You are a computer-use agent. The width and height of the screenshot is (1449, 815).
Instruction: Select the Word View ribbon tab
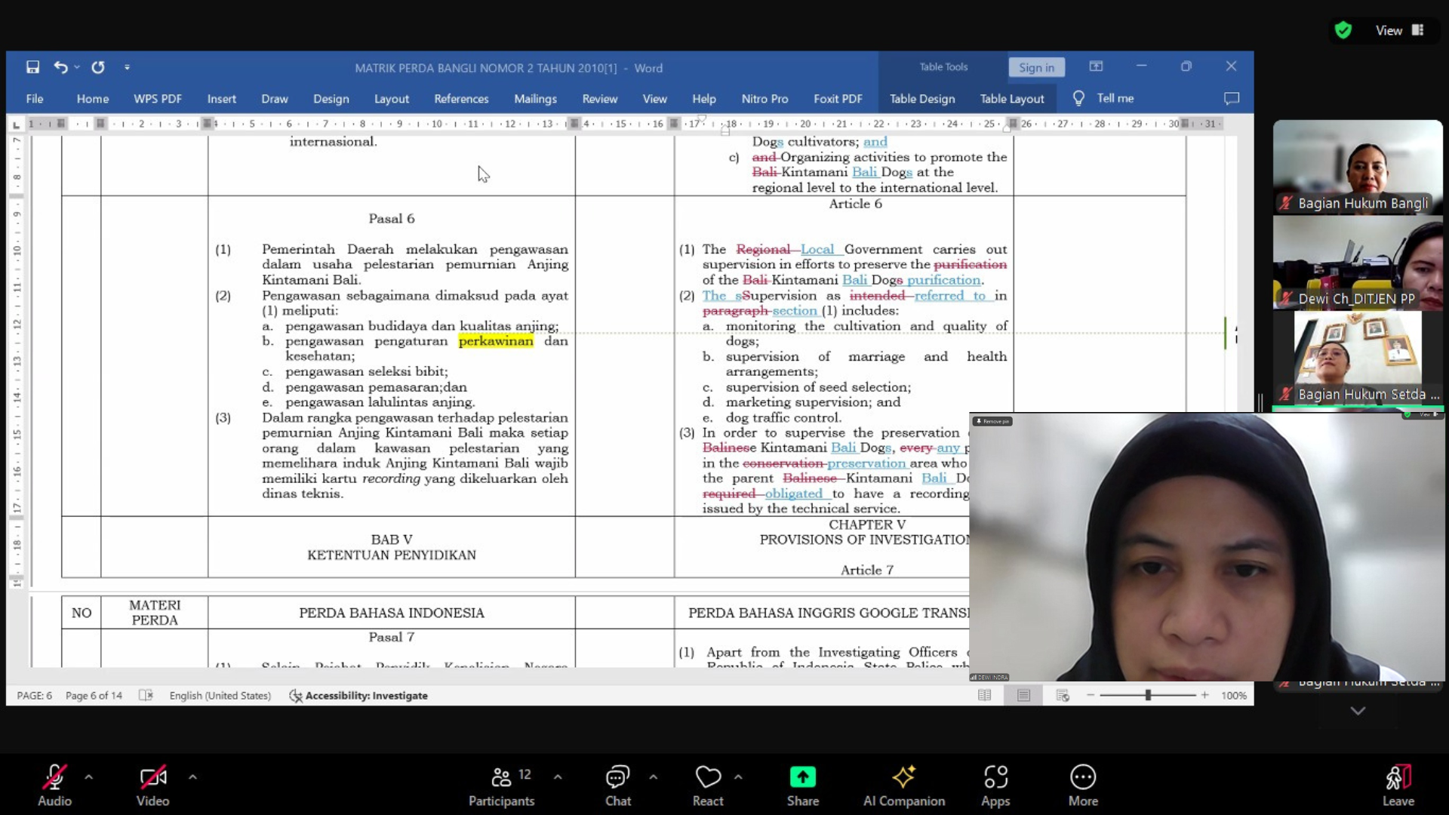(x=654, y=99)
